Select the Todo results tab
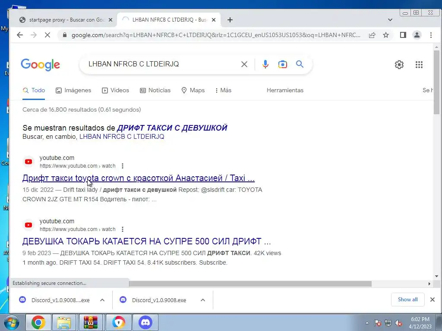Image resolution: width=442 pixels, height=331 pixels. tap(34, 91)
